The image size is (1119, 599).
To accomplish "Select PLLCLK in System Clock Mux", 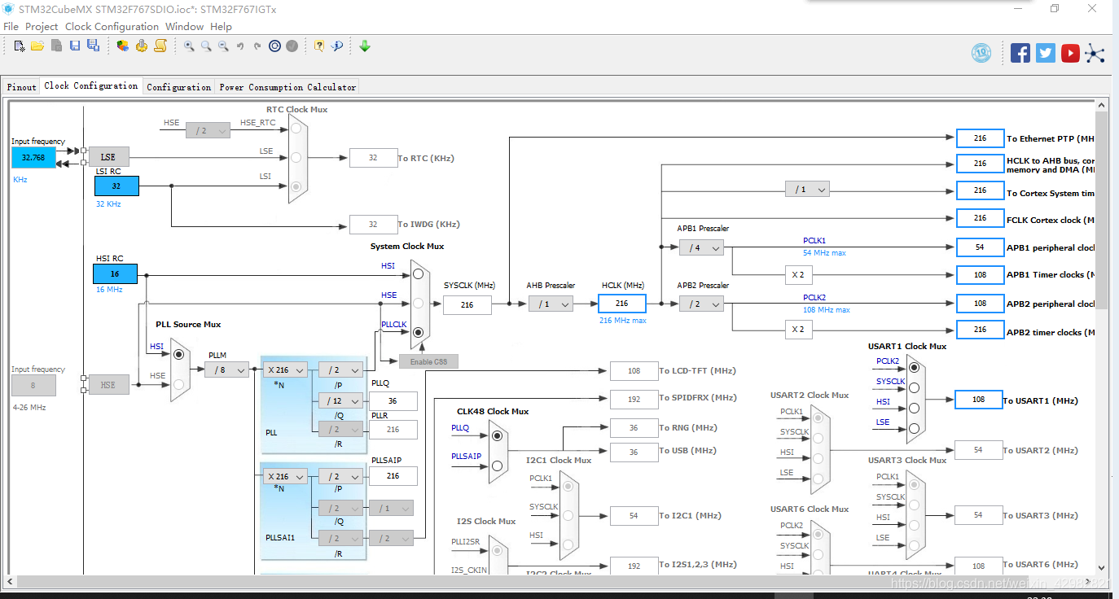I will coord(418,332).
